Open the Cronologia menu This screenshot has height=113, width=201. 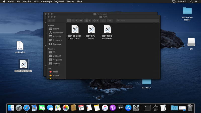click(46, 1)
